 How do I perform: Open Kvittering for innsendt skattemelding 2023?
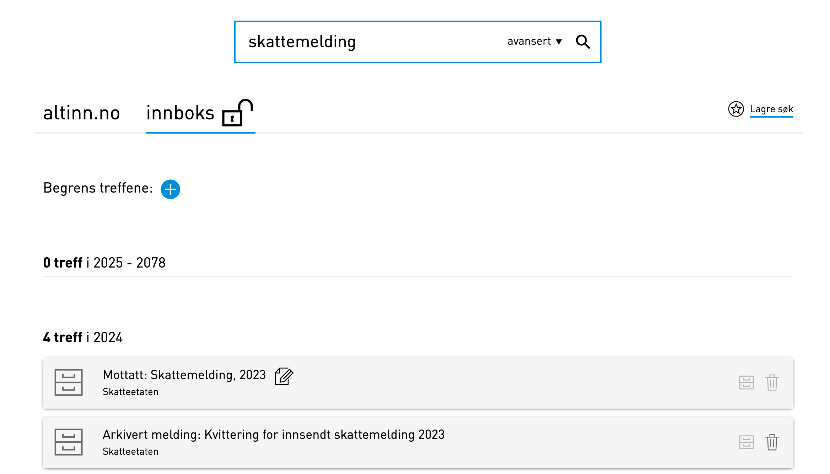point(274,435)
